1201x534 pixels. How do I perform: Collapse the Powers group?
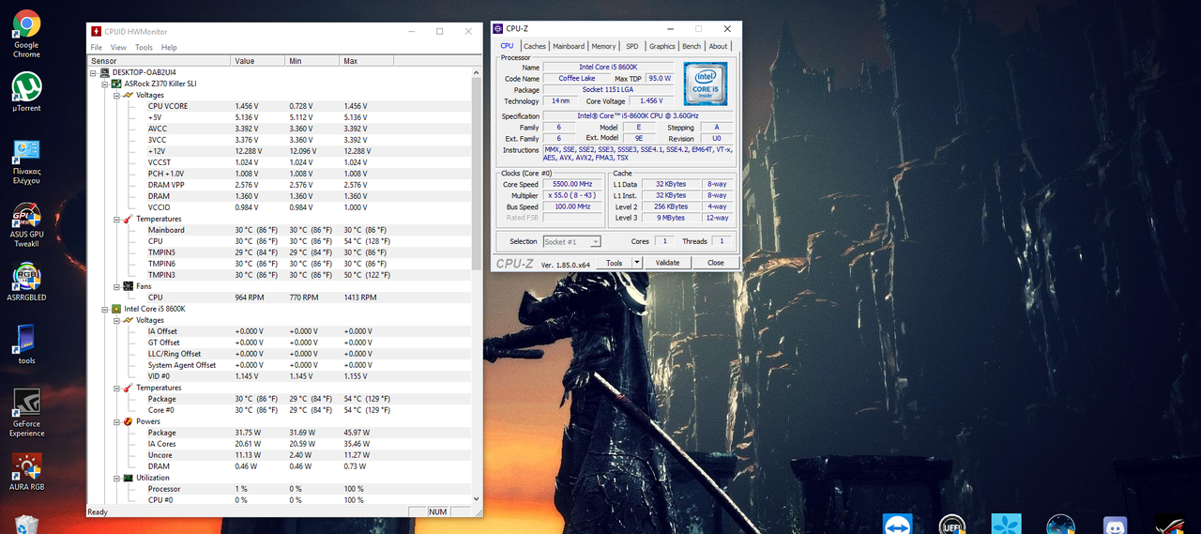[116, 421]
